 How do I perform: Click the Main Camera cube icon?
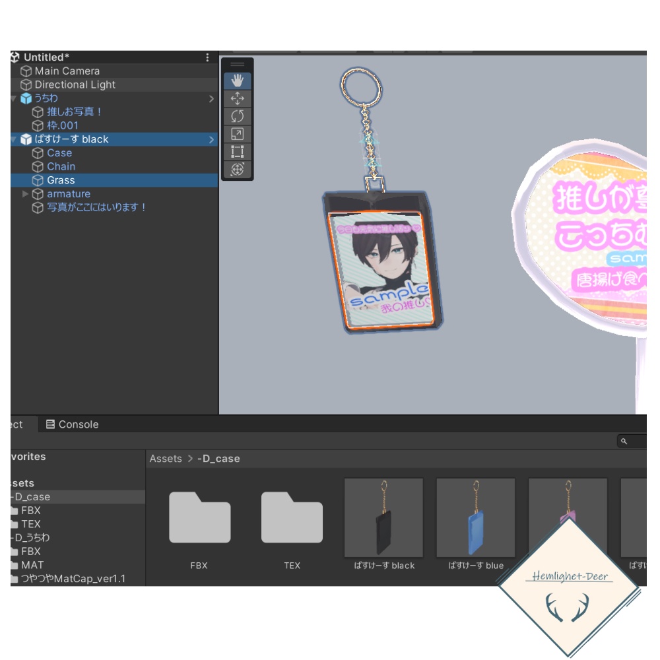26,71
